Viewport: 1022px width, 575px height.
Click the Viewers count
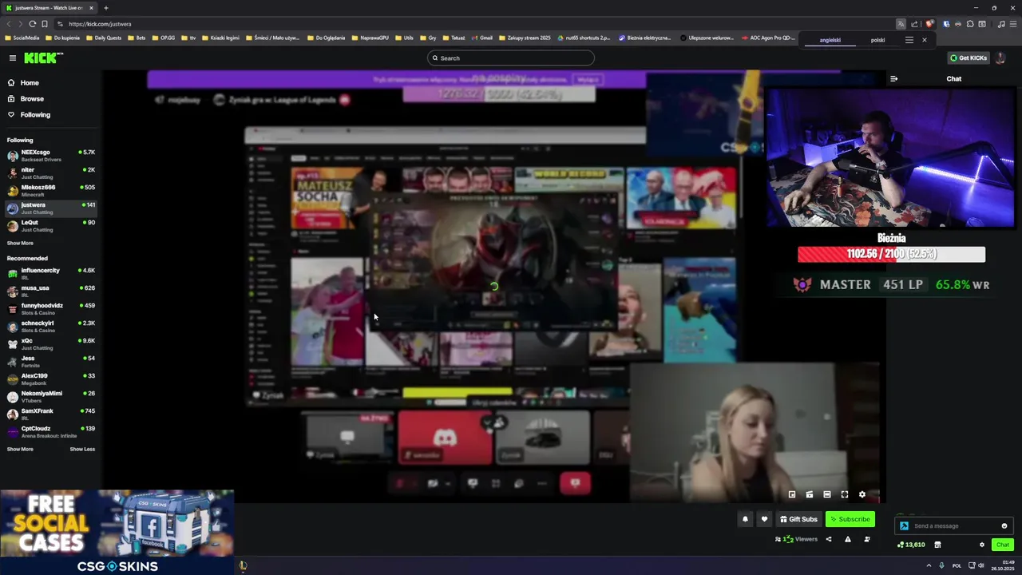coord(796,539)
